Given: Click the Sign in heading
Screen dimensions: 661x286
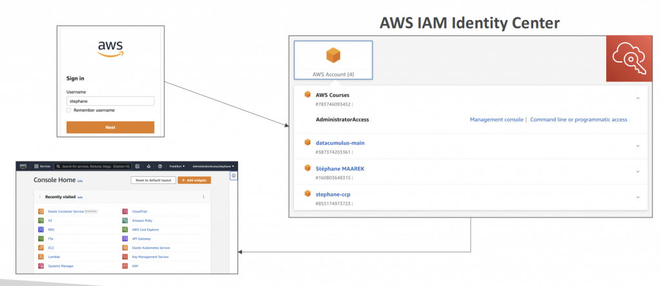Looking at the screenshot, I should 76,79.
